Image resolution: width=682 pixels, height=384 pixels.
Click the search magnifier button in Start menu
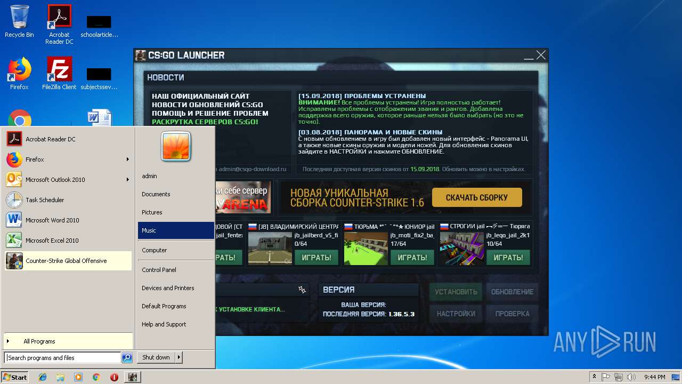127,358
